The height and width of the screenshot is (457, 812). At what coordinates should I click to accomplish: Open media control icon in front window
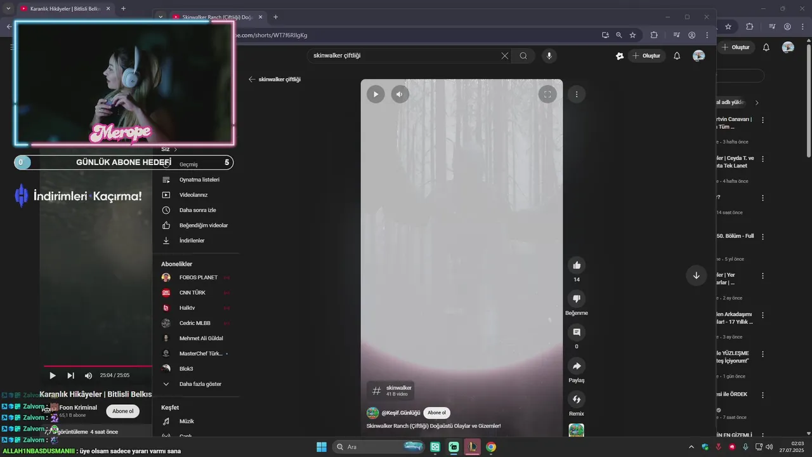click(677, 36)
